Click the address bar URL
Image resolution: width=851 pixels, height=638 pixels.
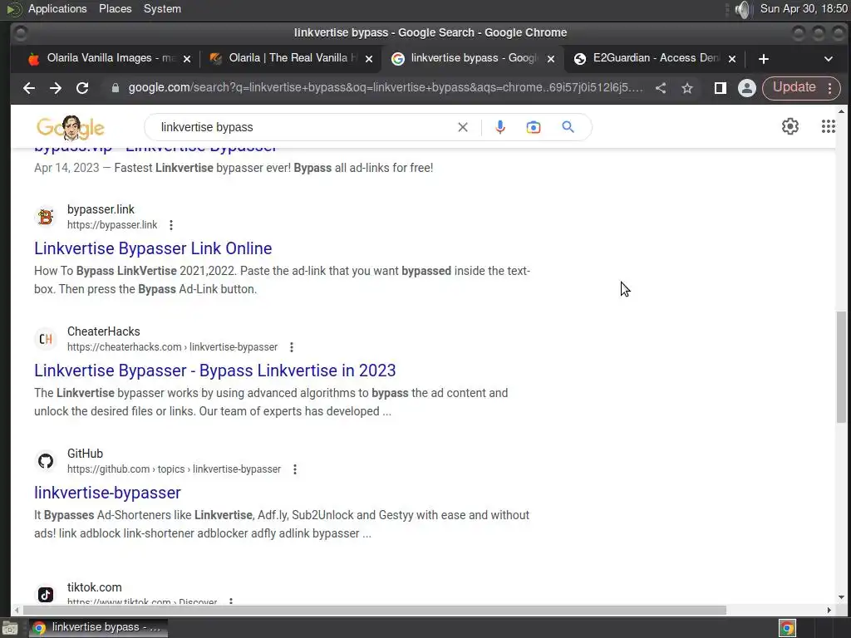pos(386,88)
